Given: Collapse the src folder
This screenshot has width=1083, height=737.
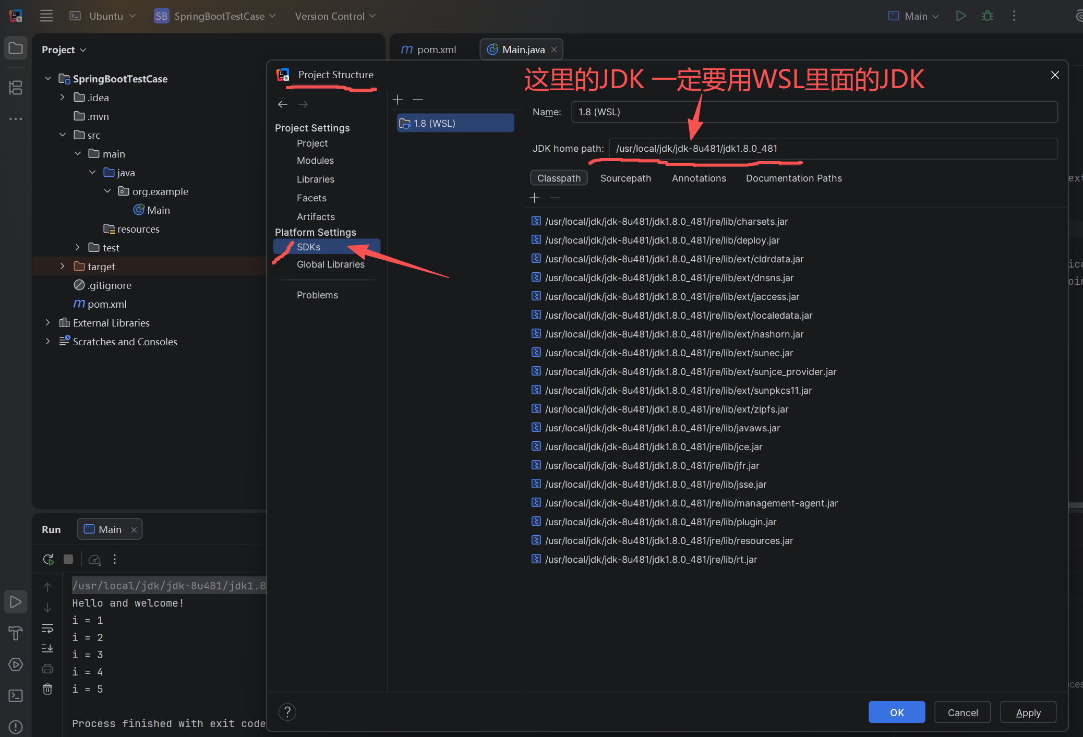Looking at the screenshot, I should pos(63,135).
